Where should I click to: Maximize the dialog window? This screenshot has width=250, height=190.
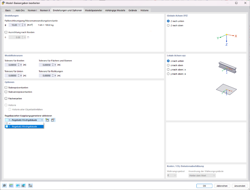click(236, 3)
